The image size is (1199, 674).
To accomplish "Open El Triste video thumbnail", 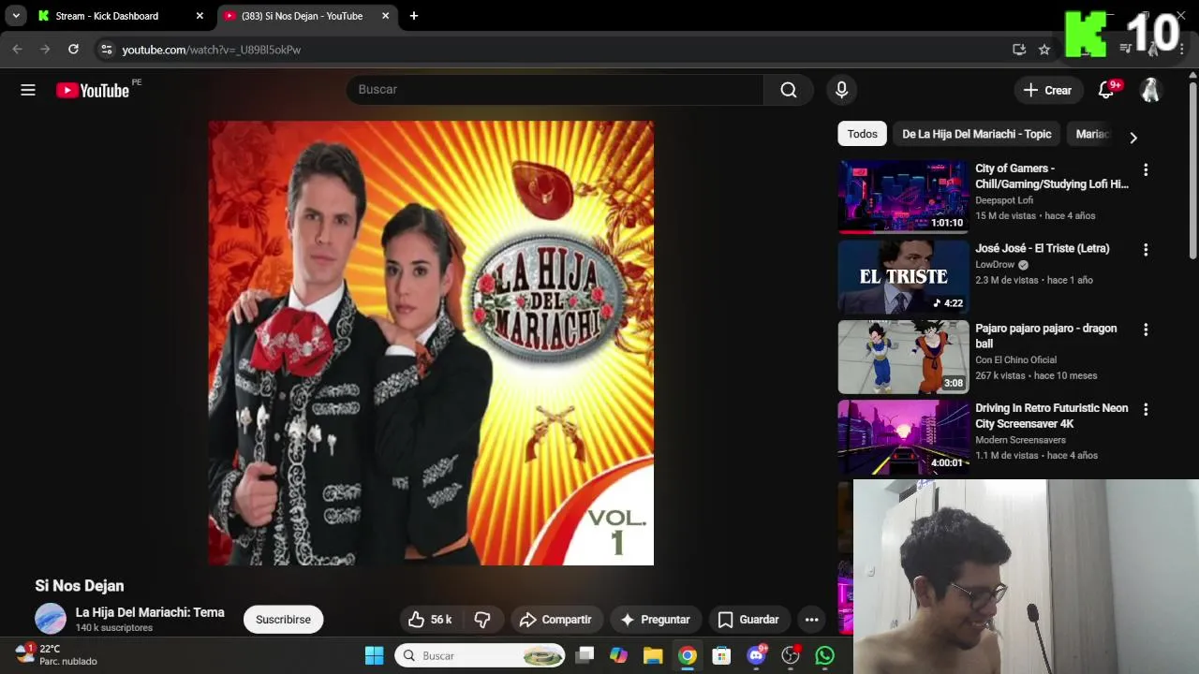I will [903, 276].
